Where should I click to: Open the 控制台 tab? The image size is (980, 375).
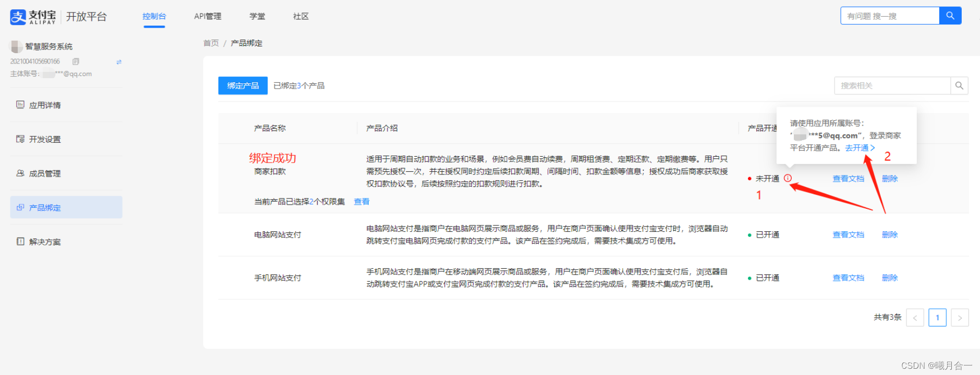coord(154,16)
